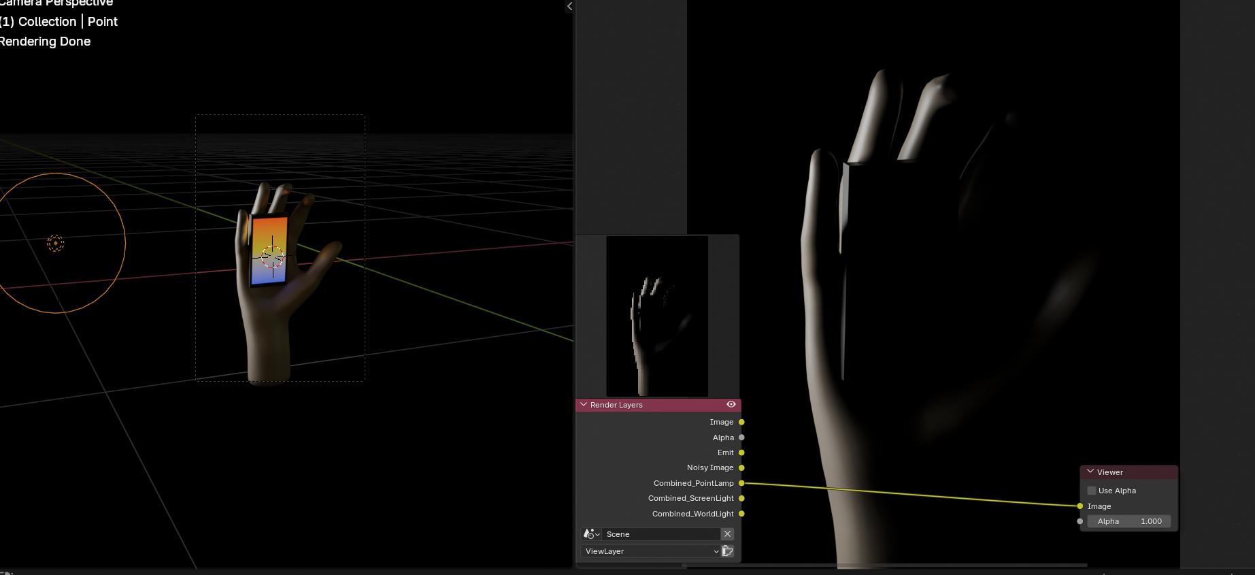Click the Viewer node Image input socket

(x=1080, y=506)
